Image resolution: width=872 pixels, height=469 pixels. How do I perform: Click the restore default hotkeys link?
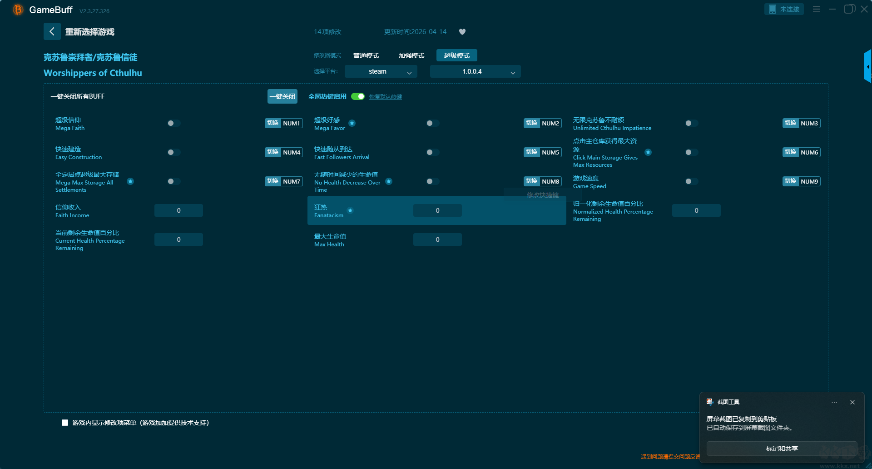[x=386, y=97]
